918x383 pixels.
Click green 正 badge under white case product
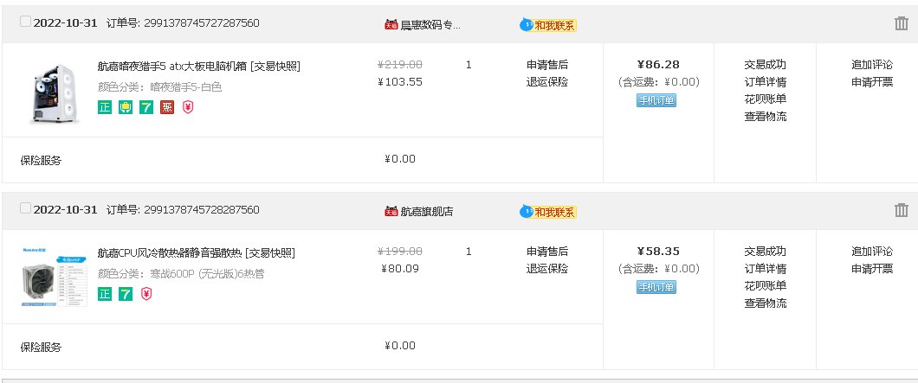(x=105, y=107)
